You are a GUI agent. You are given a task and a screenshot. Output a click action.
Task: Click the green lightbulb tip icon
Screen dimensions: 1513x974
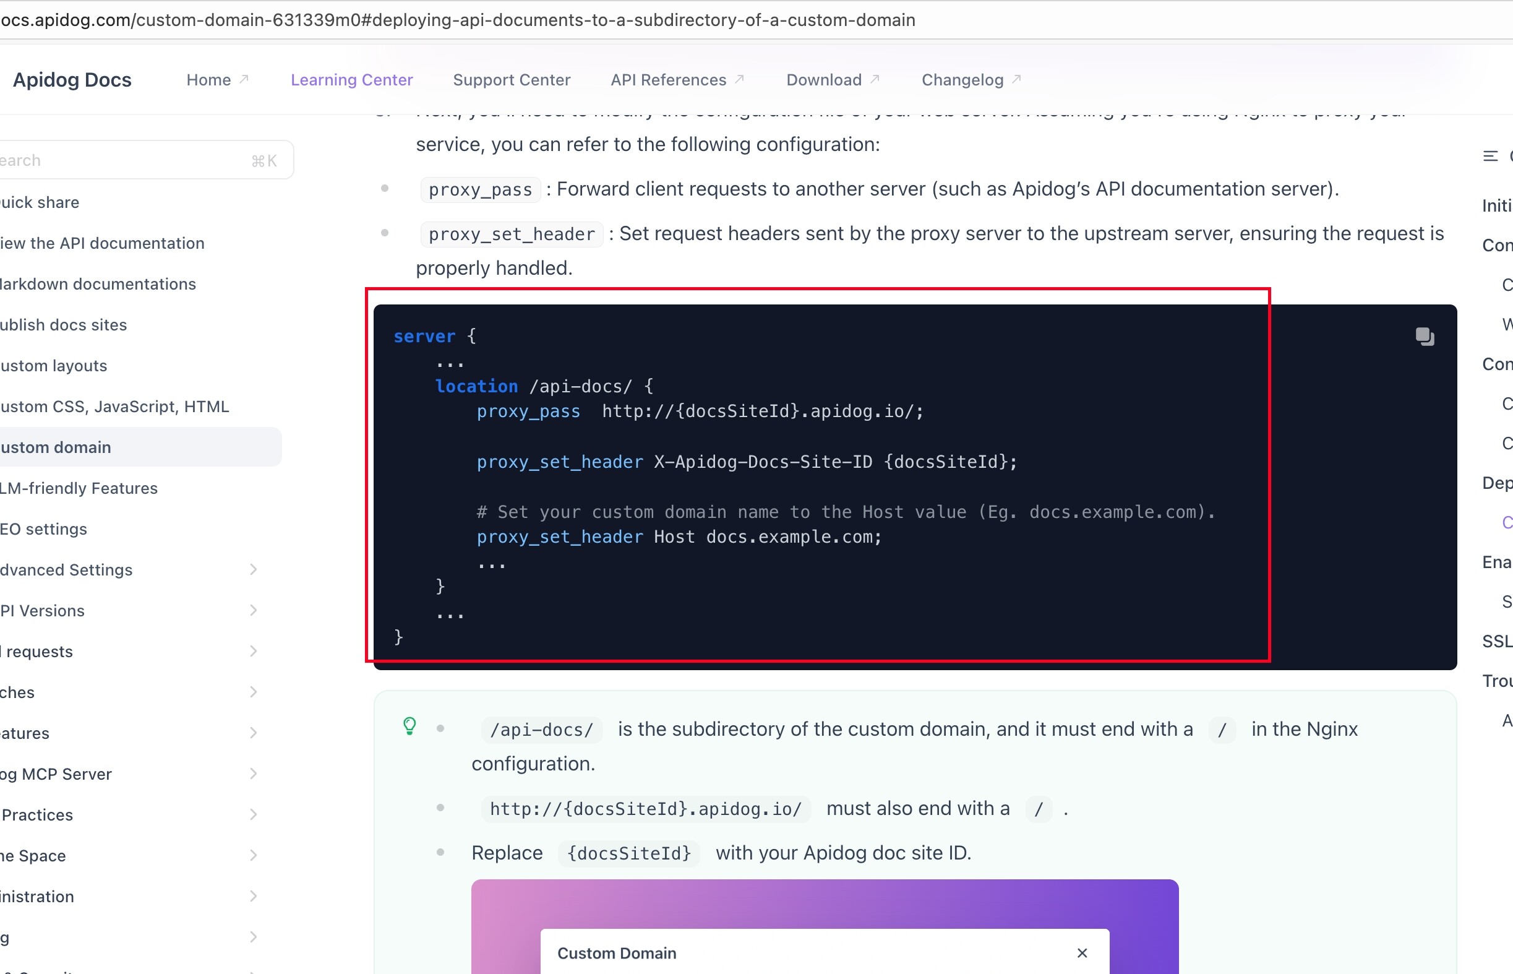(x=409, y=725)
